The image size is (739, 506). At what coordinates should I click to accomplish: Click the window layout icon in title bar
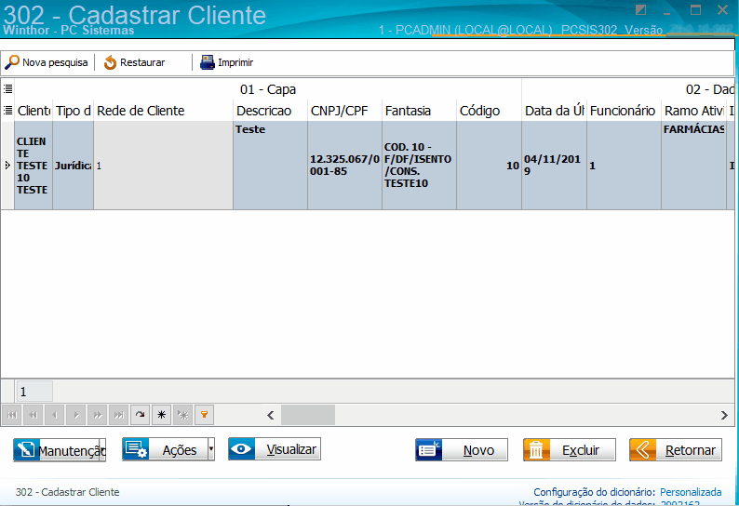pyautogui.click(x=640, y=9)
